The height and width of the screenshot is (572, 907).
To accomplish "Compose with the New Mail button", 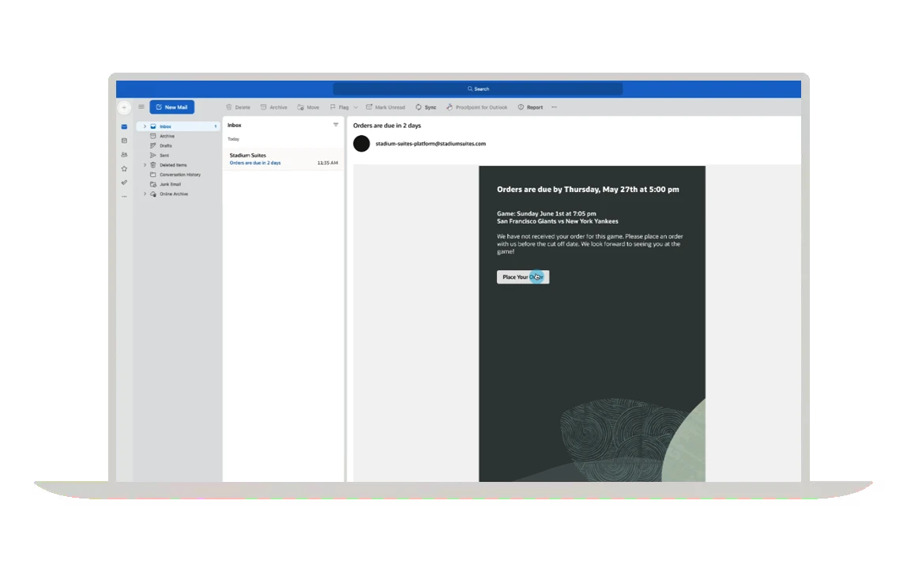I will tap(171, 107).
